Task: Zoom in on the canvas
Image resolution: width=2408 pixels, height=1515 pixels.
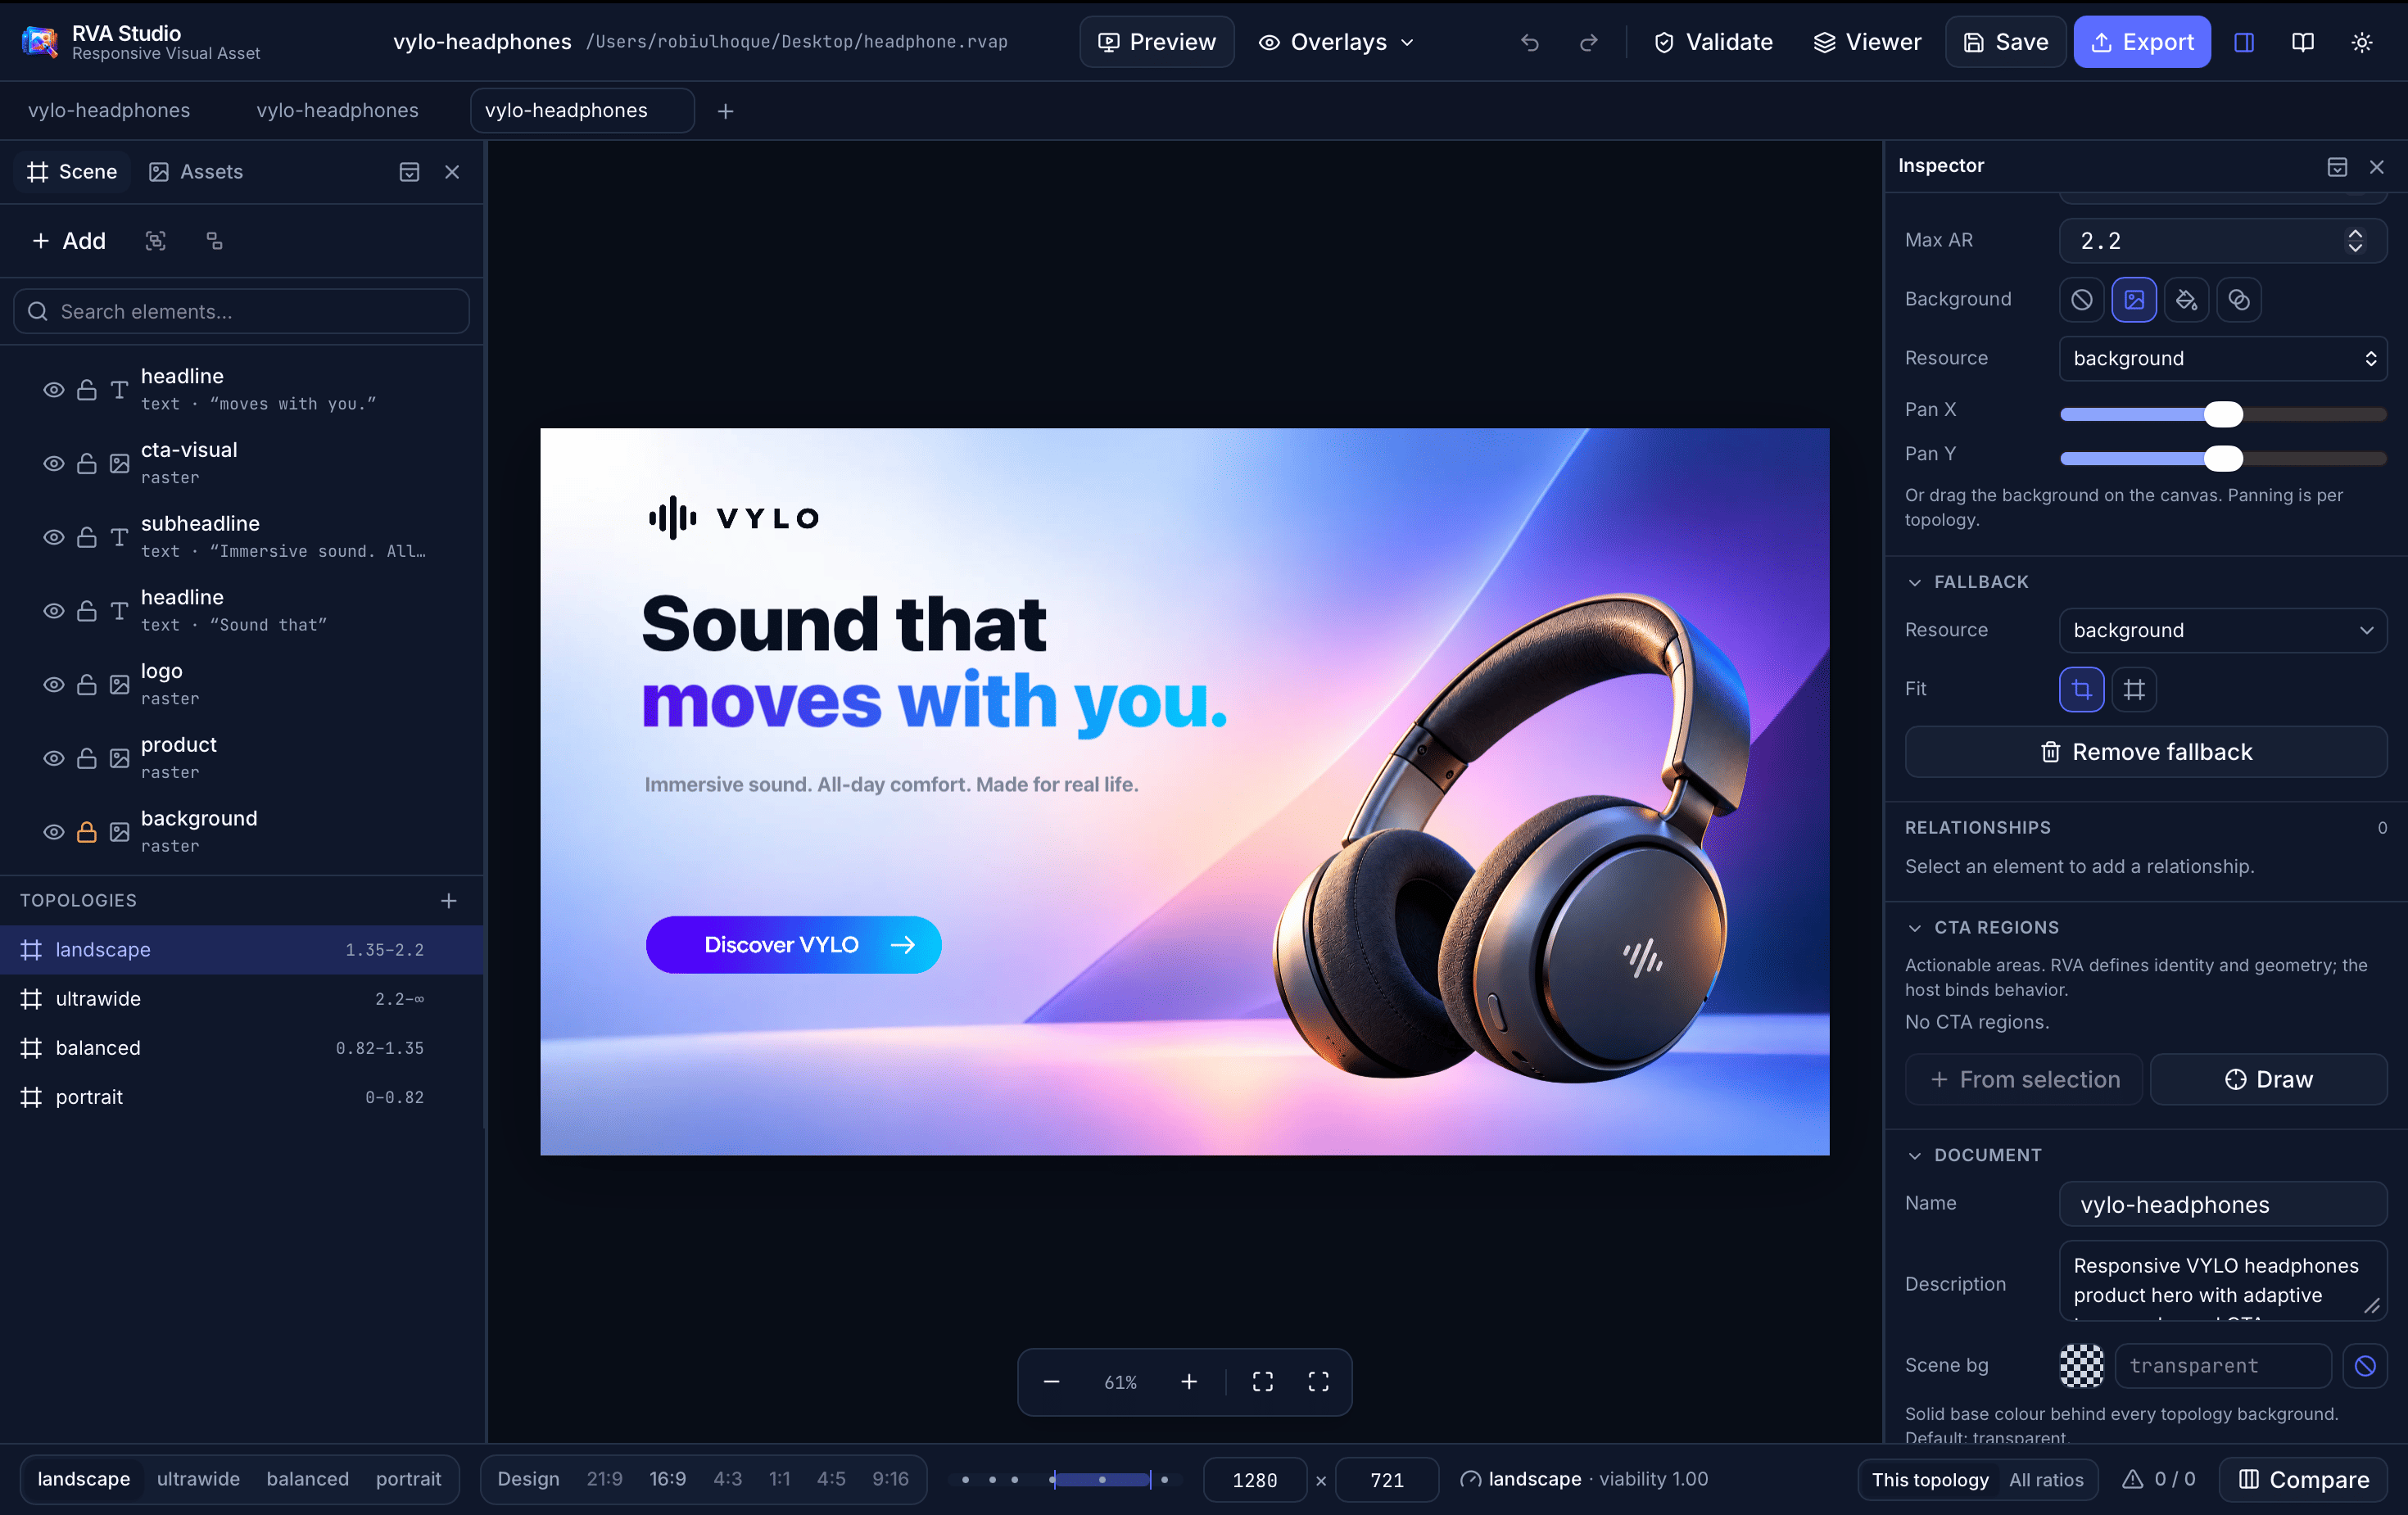Action: tap(1188, 1382)
